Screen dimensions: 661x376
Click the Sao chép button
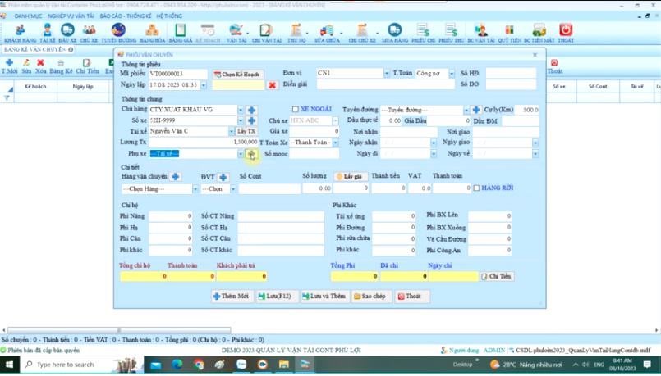(371, 296)
